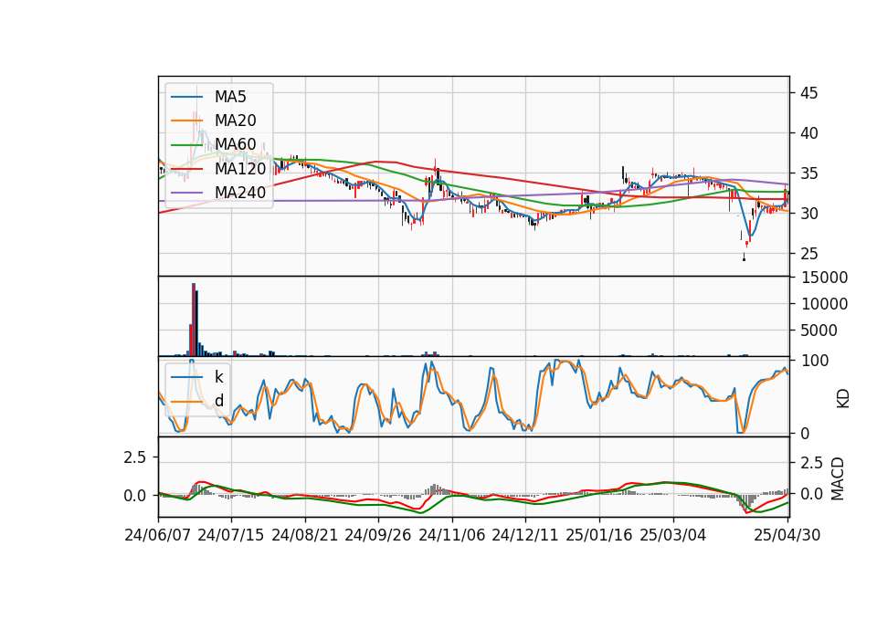Click the MA60 legend label

[x=235, y=144]
